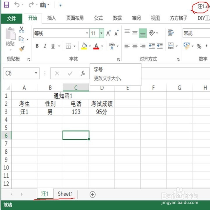Toggle Bold formatting
210x210 pixels.
(37, 46)
